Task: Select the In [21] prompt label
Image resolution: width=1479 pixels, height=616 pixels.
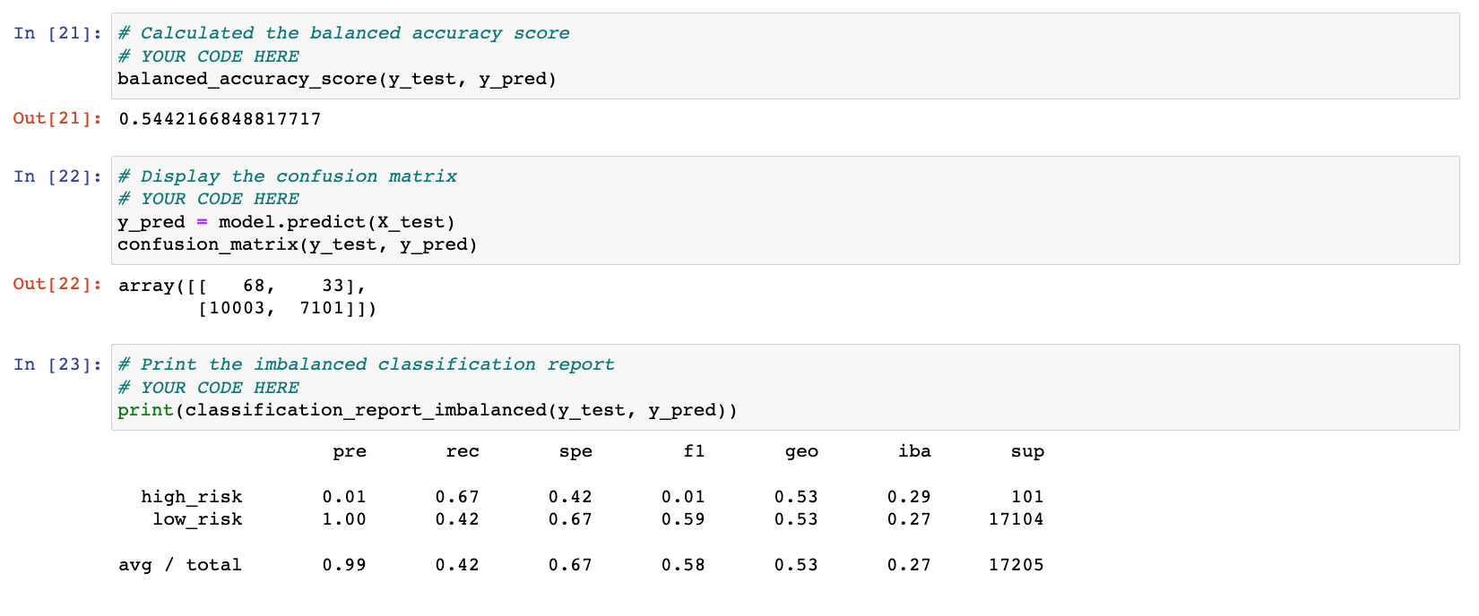Action: click(57, 33)
